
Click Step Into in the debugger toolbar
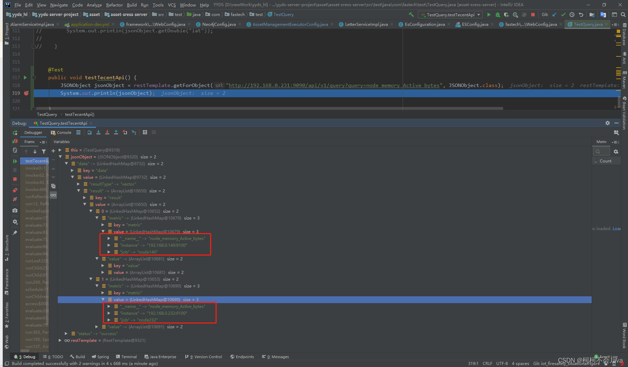pyautogui.click(x=98, y=132)
